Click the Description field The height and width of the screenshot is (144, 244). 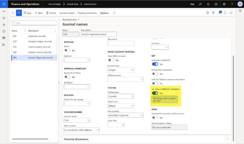(x=99, y=34)
